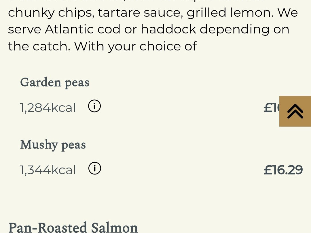Click the 'depending on' text
311x233 pixels.
click(x=244, y=29)
